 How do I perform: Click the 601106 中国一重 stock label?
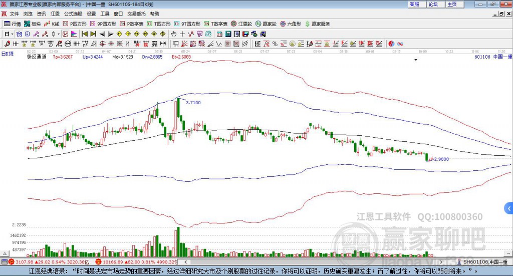pyautogui.click(x=493, y=57)
